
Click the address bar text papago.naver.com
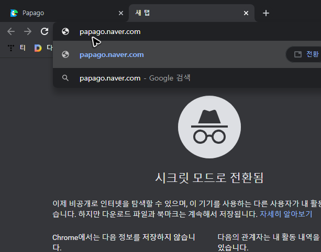pos(110,32)
